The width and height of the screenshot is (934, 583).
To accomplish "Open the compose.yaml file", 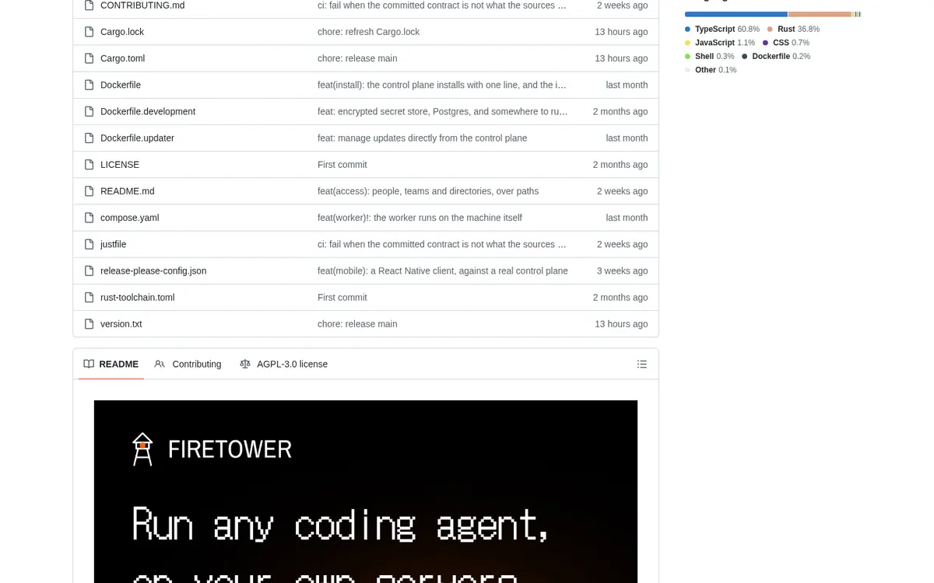I will click(x=129, y=218).
